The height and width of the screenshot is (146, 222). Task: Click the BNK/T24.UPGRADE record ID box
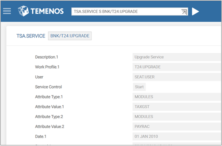(70, 36)
